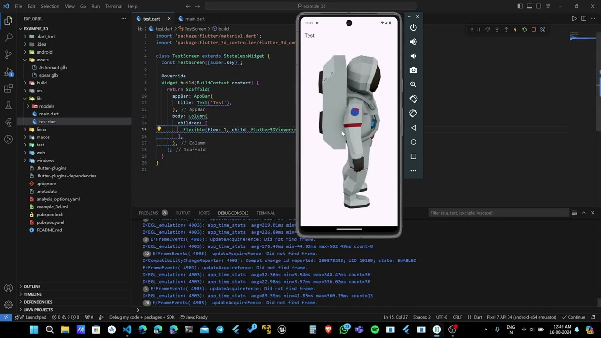Switch to the TERMINAL panel tab

pyautogui.click(x=265, y=213)
